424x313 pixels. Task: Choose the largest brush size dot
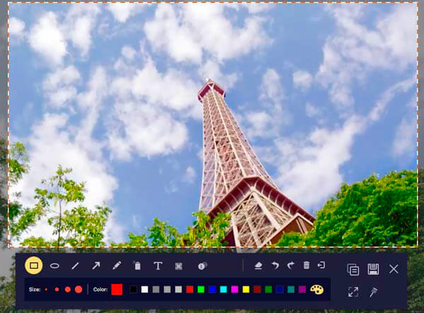click(x=78, y=289)
